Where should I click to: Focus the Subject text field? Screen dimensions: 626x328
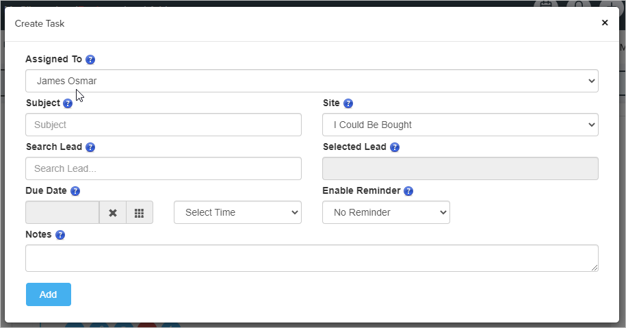(x=164, y=125)
